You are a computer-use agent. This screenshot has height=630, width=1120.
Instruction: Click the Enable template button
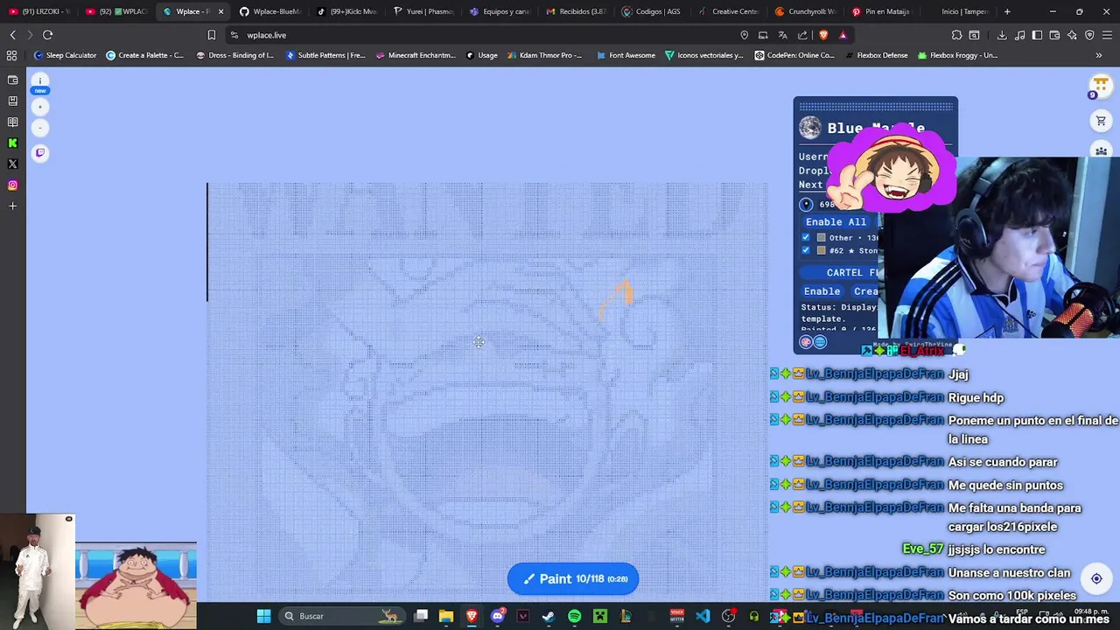822,291
